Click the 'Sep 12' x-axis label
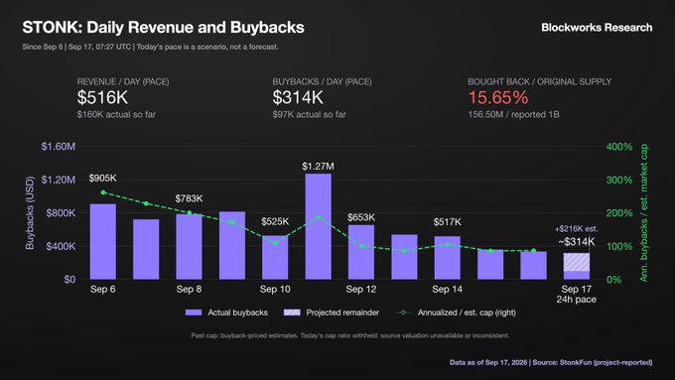The height and width of the screenshot is (380, 675). [361, 289]
